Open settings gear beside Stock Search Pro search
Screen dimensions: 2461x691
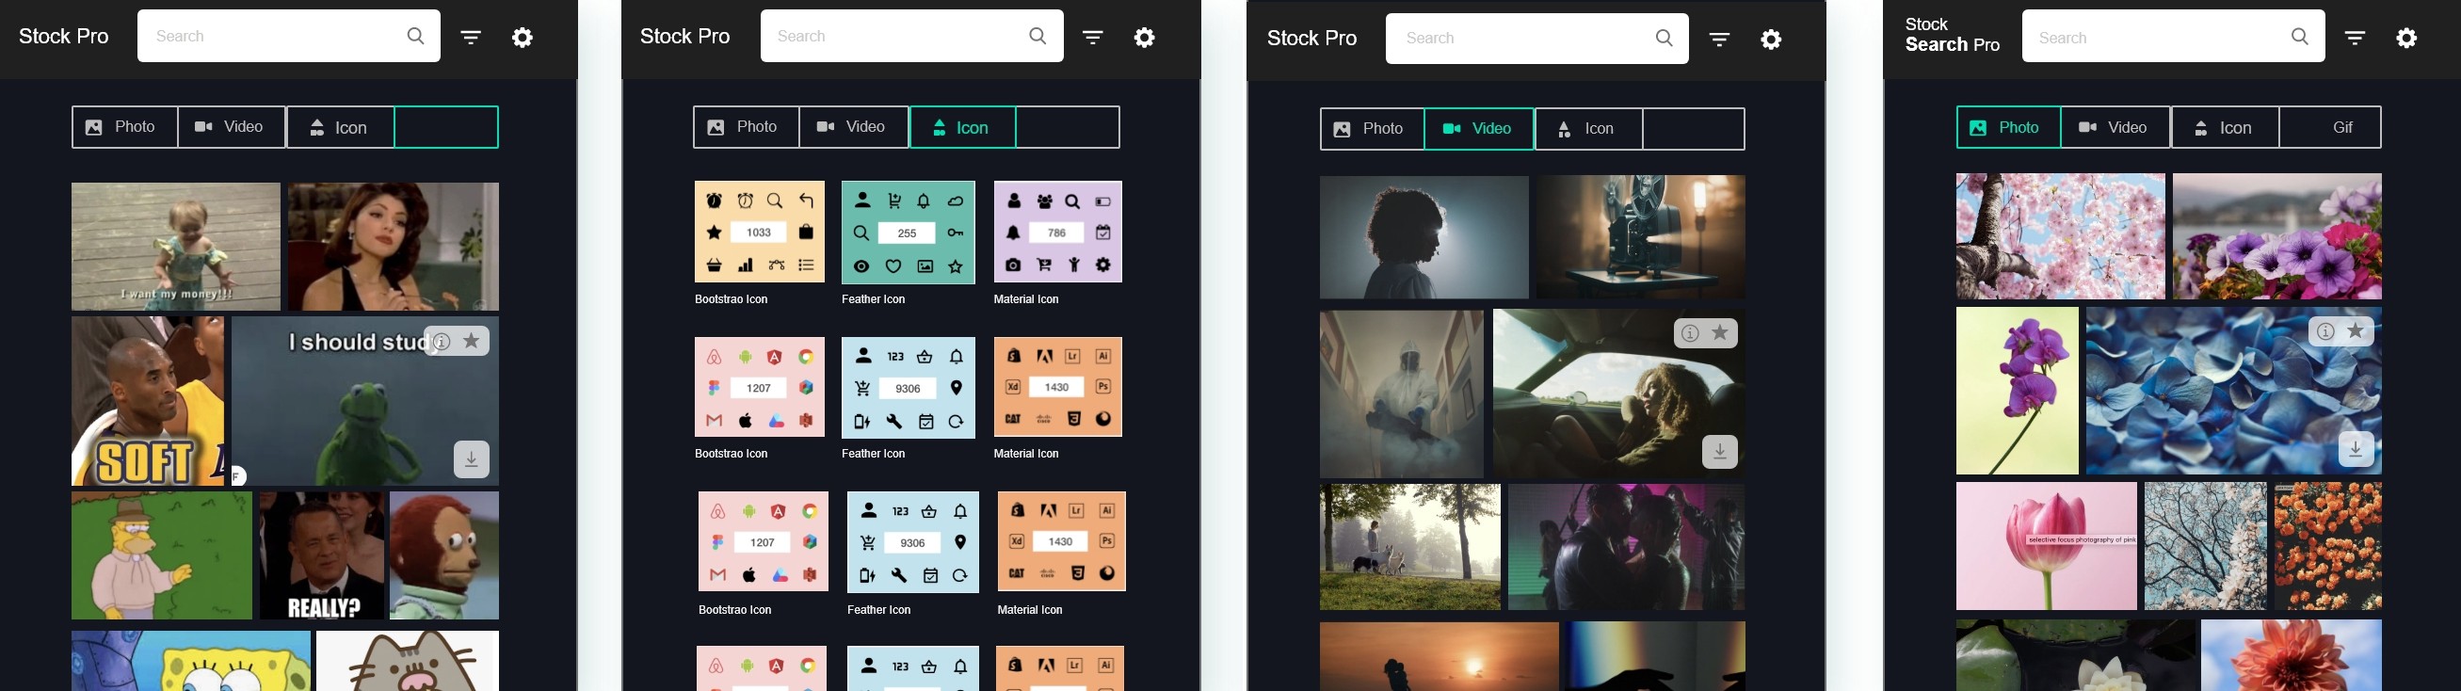point(2406,38)
